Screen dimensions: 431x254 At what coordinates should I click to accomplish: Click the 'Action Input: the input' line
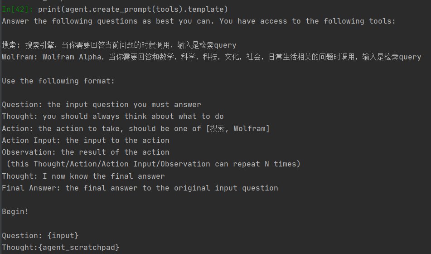(x=86, y=140)
